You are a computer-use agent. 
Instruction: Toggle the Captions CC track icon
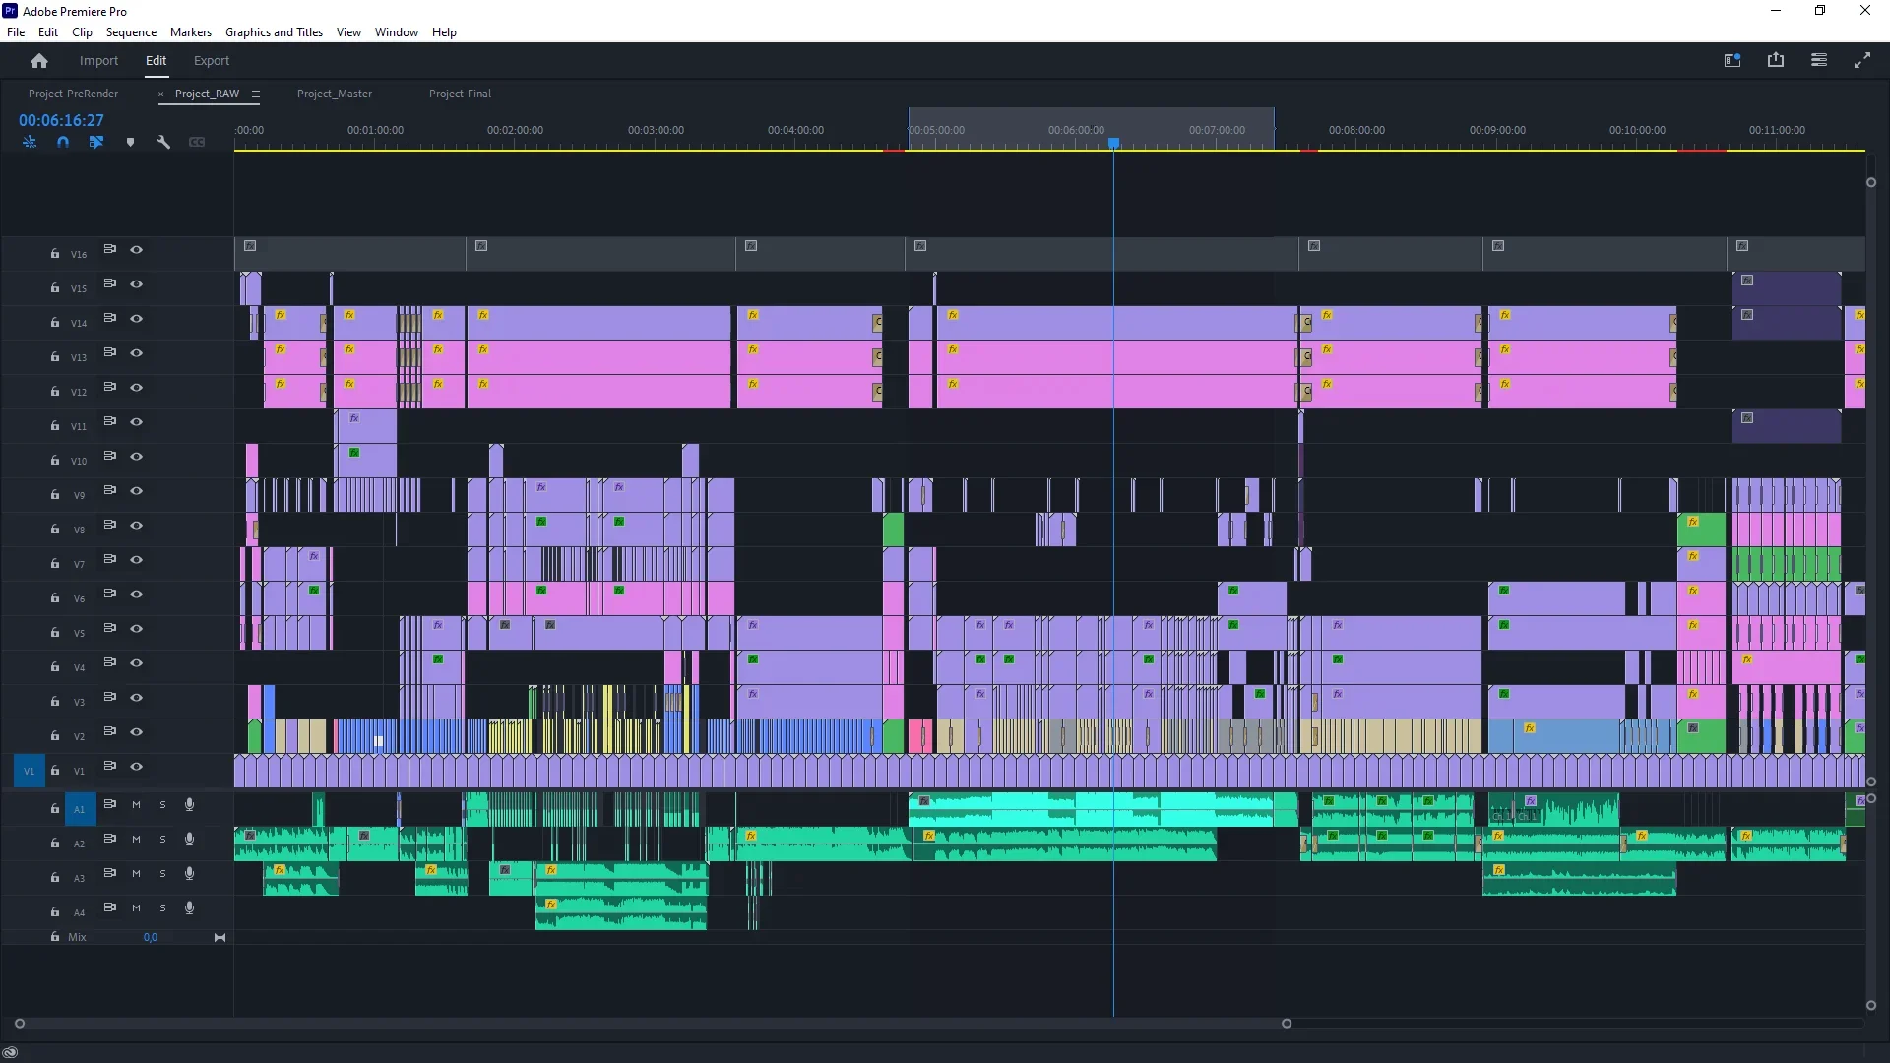[197, 142]
